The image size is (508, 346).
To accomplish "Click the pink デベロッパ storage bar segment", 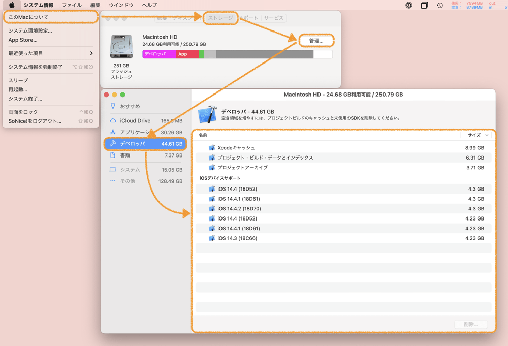I will [x=159, y=54].
